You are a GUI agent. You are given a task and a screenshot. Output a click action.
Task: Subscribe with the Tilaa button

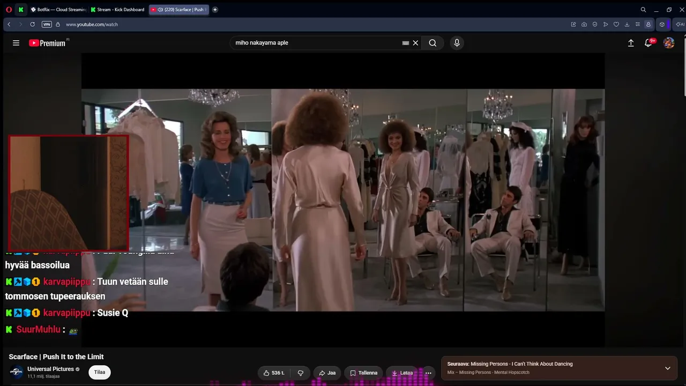pyautogui.click(x=100, y=372)
